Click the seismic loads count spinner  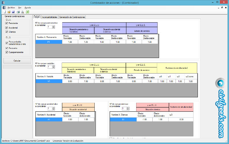128,108
